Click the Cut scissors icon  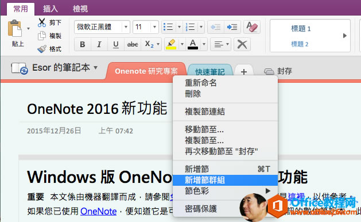[x=42, y=23]
